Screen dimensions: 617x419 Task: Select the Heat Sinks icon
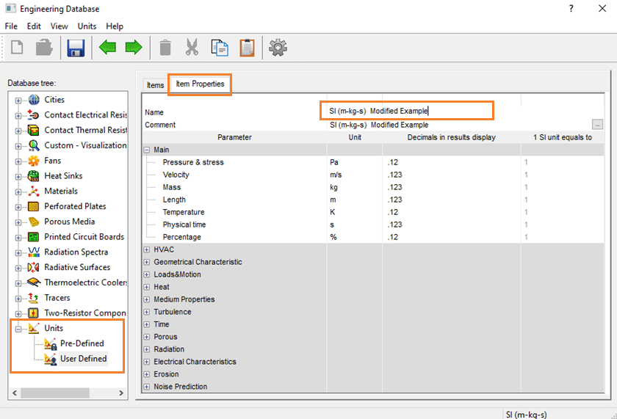pos(34,176)
